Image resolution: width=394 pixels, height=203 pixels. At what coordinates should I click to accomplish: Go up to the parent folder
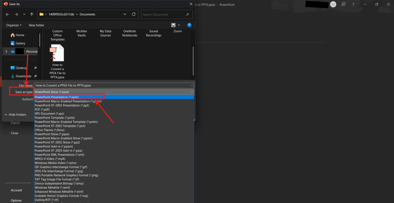[x=32, y=14]
